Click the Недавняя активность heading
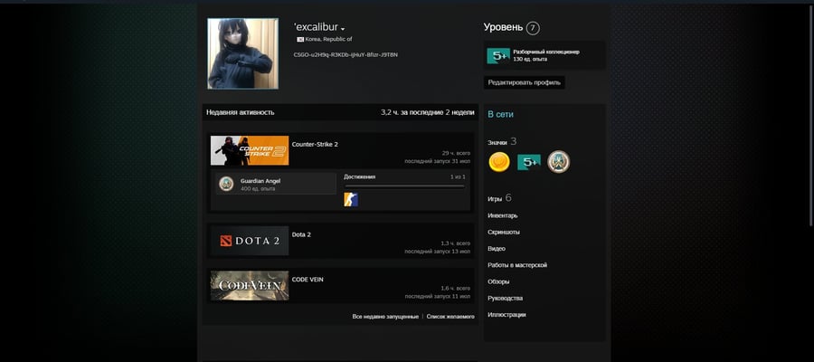Viewport: 814px width, 362px height. [x=241, y=112]
